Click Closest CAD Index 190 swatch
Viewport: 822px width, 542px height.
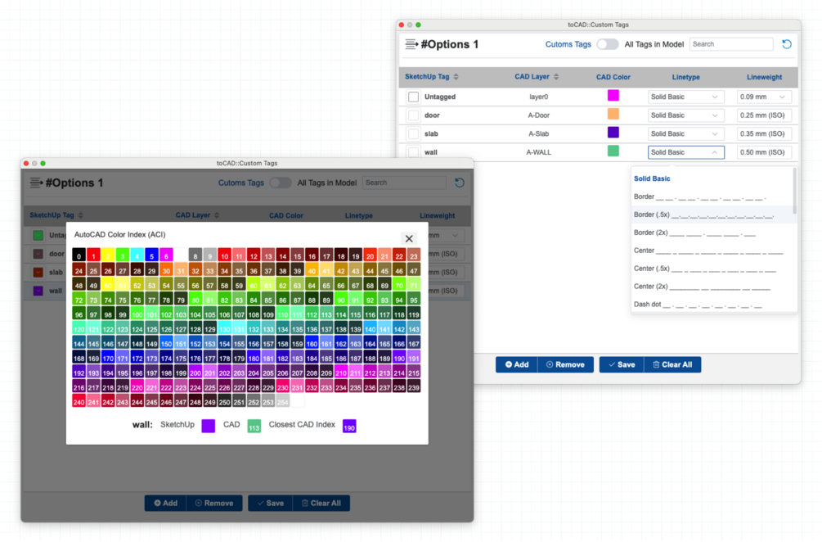point(349,426)
